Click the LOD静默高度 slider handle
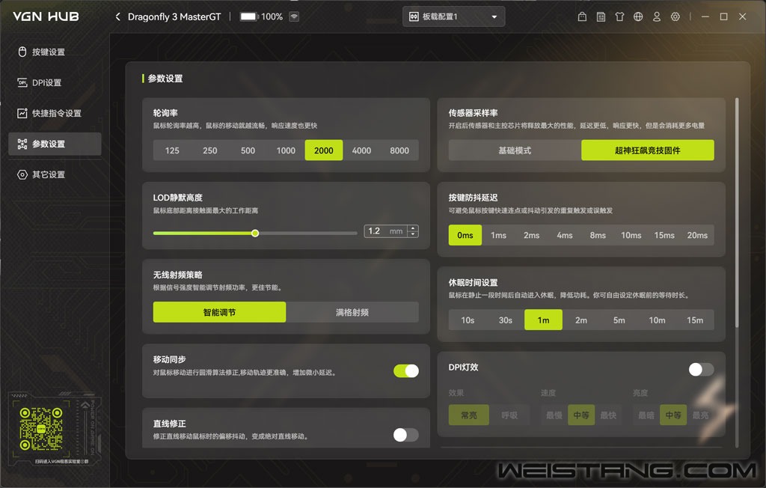766x488 pixels. (x=255, y=234)
